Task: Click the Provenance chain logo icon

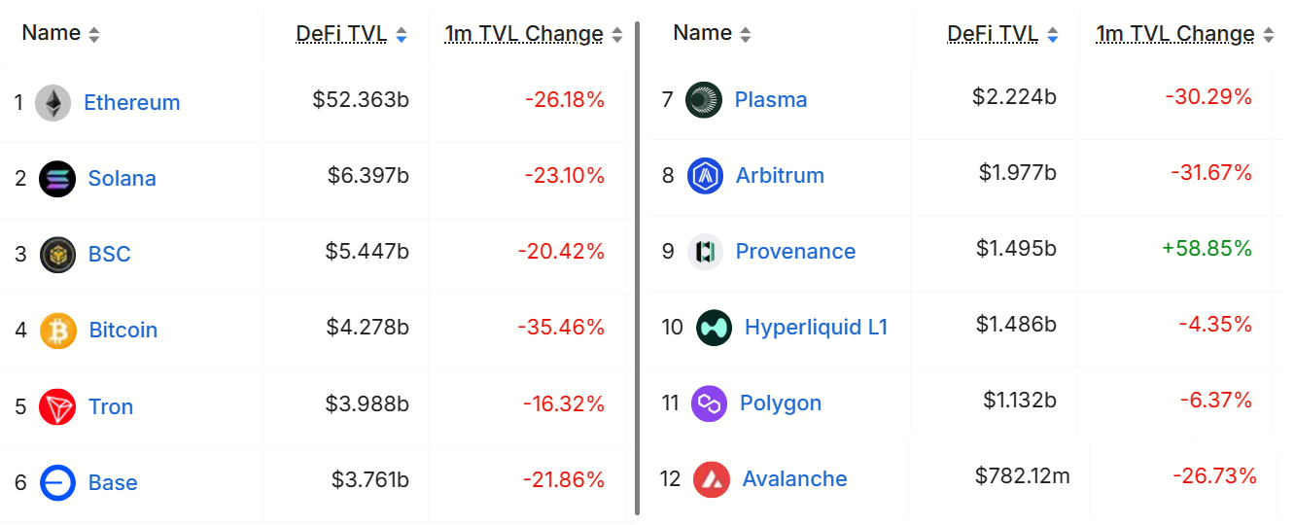Action: click(x=706, y=252)
